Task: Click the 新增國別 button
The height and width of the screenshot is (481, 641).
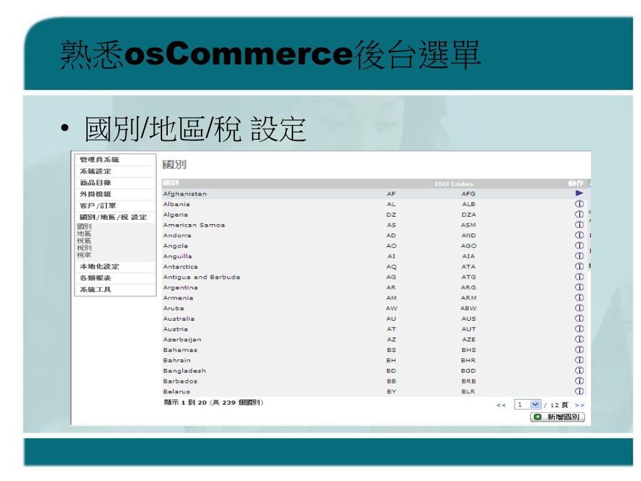Action: 558,416
